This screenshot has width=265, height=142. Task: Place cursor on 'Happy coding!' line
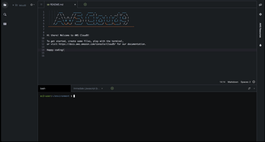pos(55,50)
